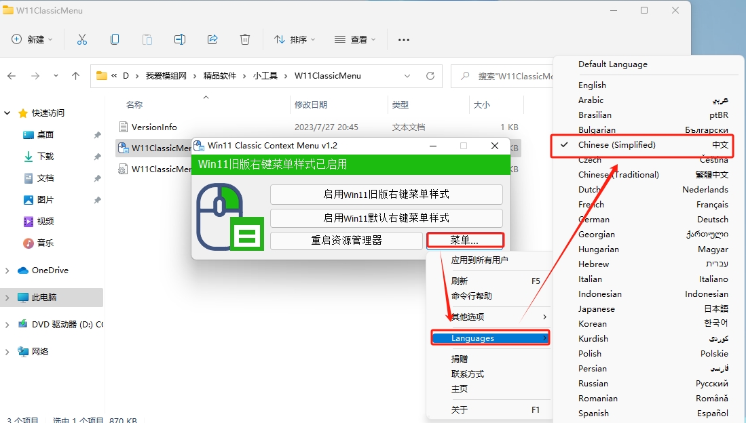
Task: Click 启用Win11默认右键菜单样式 button
Action: pos(386,218)
